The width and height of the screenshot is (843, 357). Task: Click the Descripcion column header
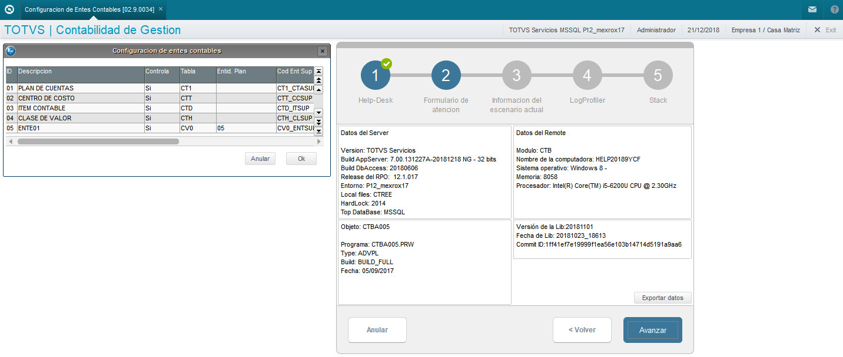81,75
